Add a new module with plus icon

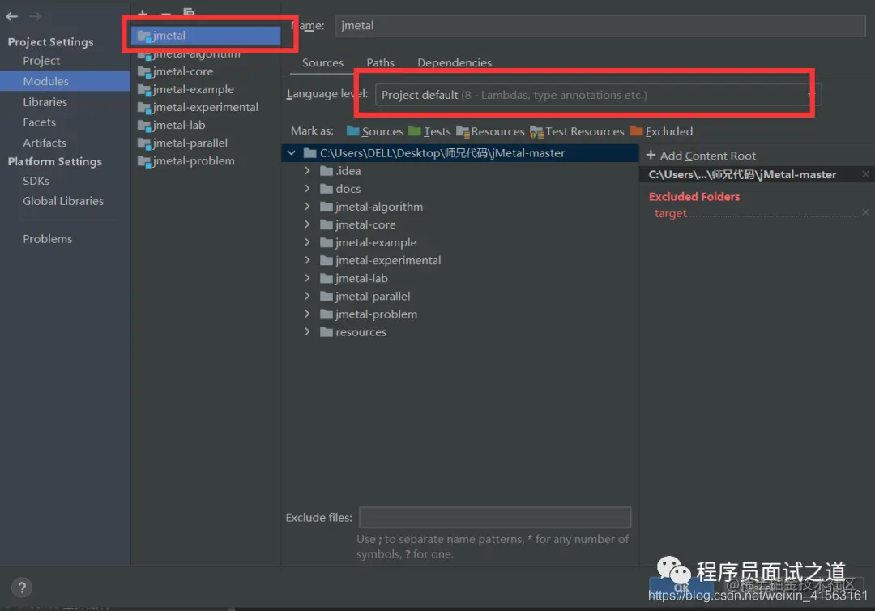[143, 12]
